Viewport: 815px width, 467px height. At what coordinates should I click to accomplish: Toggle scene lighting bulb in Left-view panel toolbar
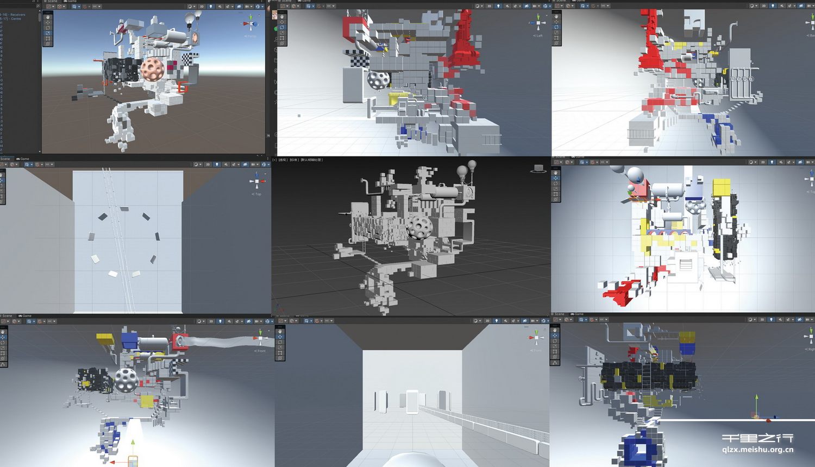pos(498,6)
